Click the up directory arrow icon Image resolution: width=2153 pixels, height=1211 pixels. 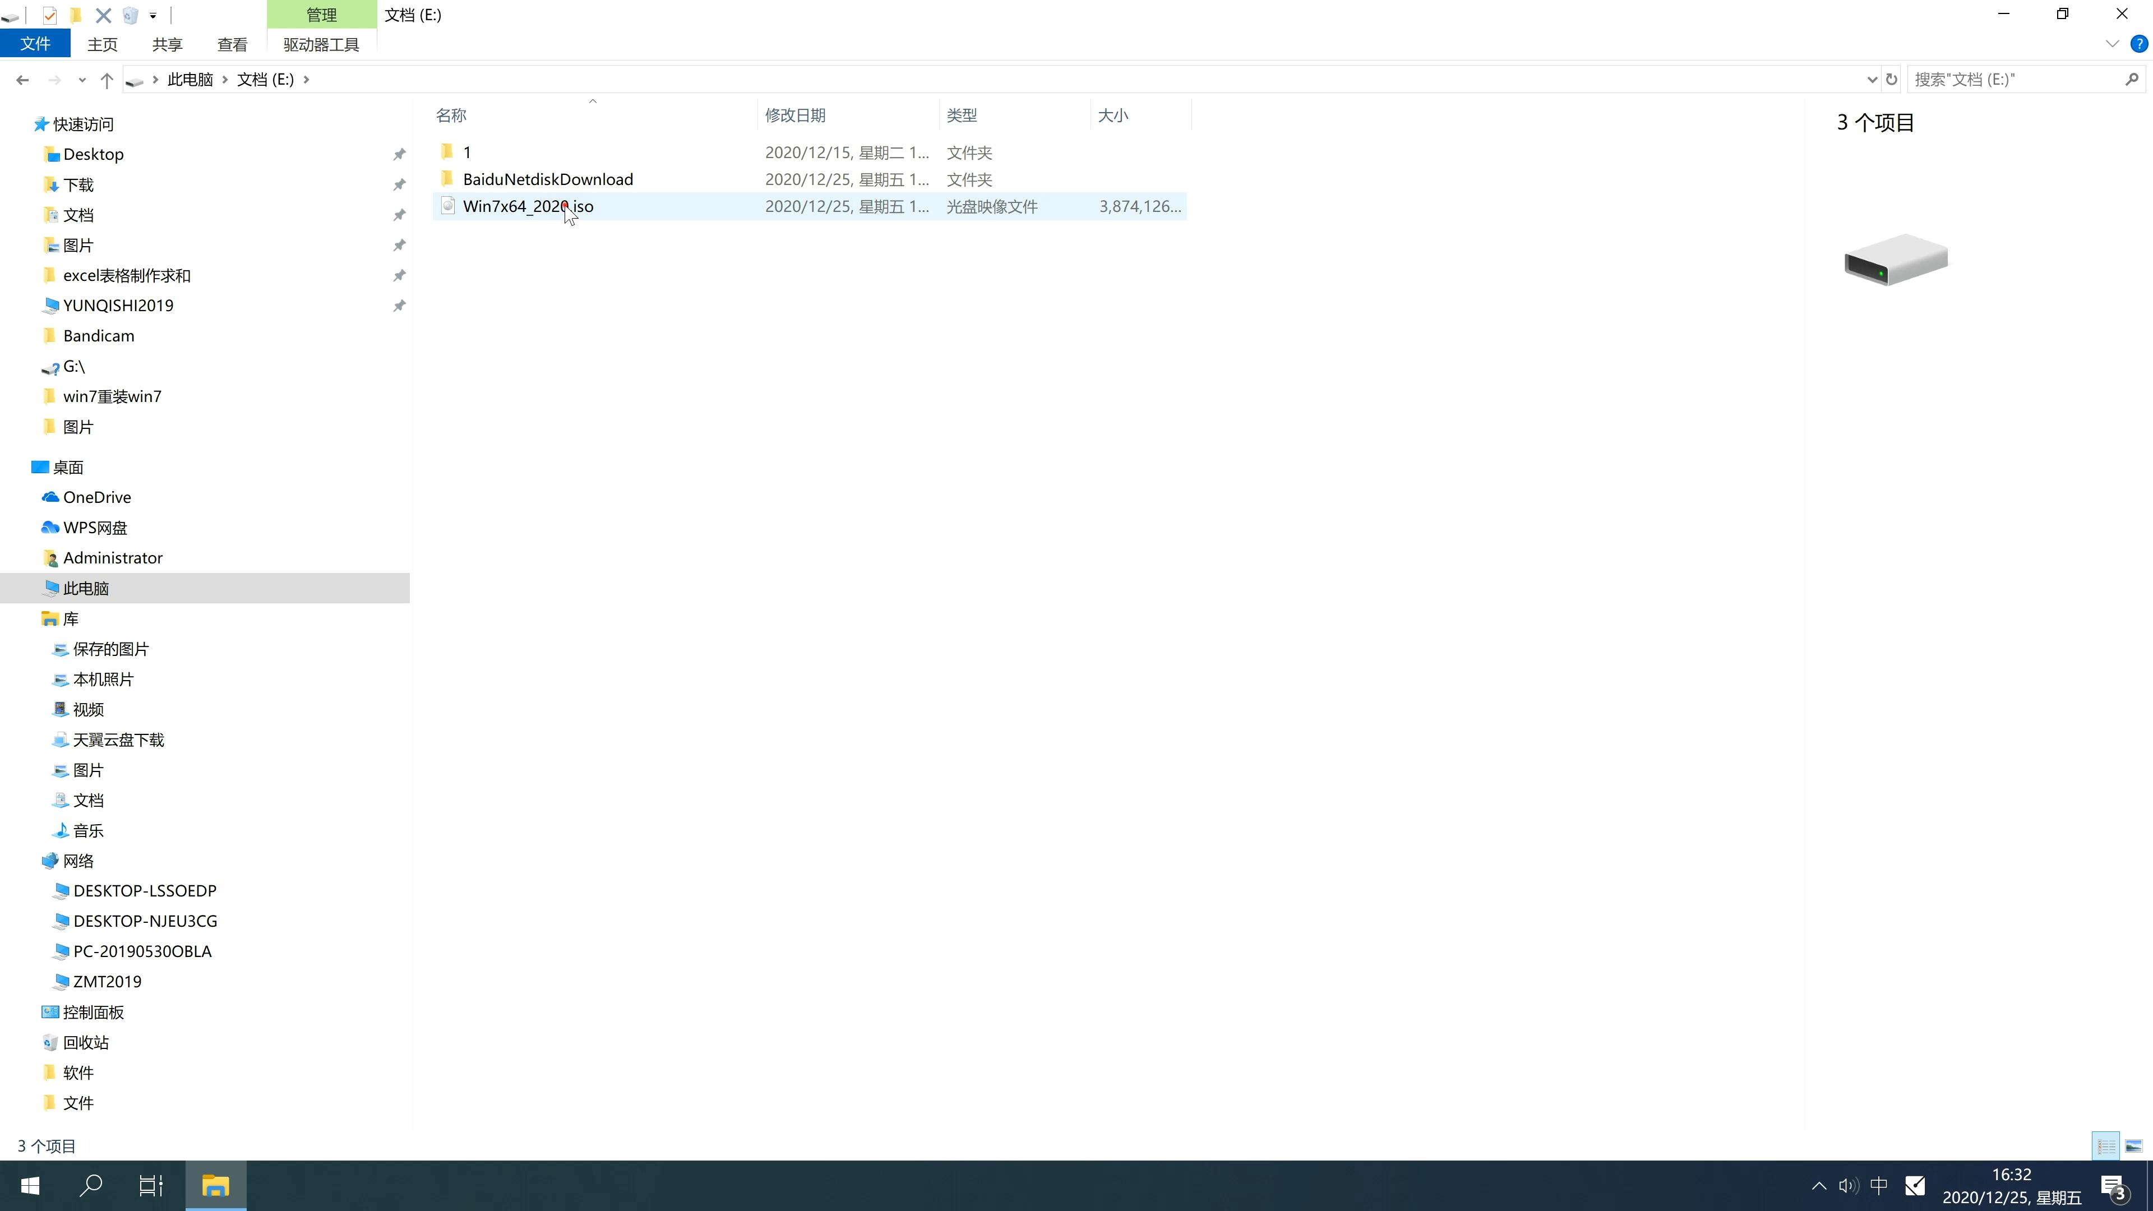point(105,78)
